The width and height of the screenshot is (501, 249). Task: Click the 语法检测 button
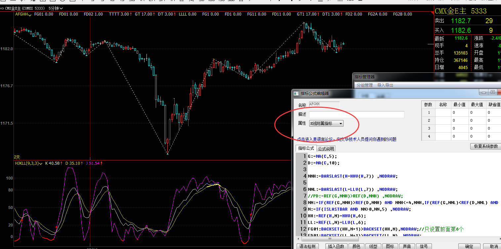click(308, 246)
